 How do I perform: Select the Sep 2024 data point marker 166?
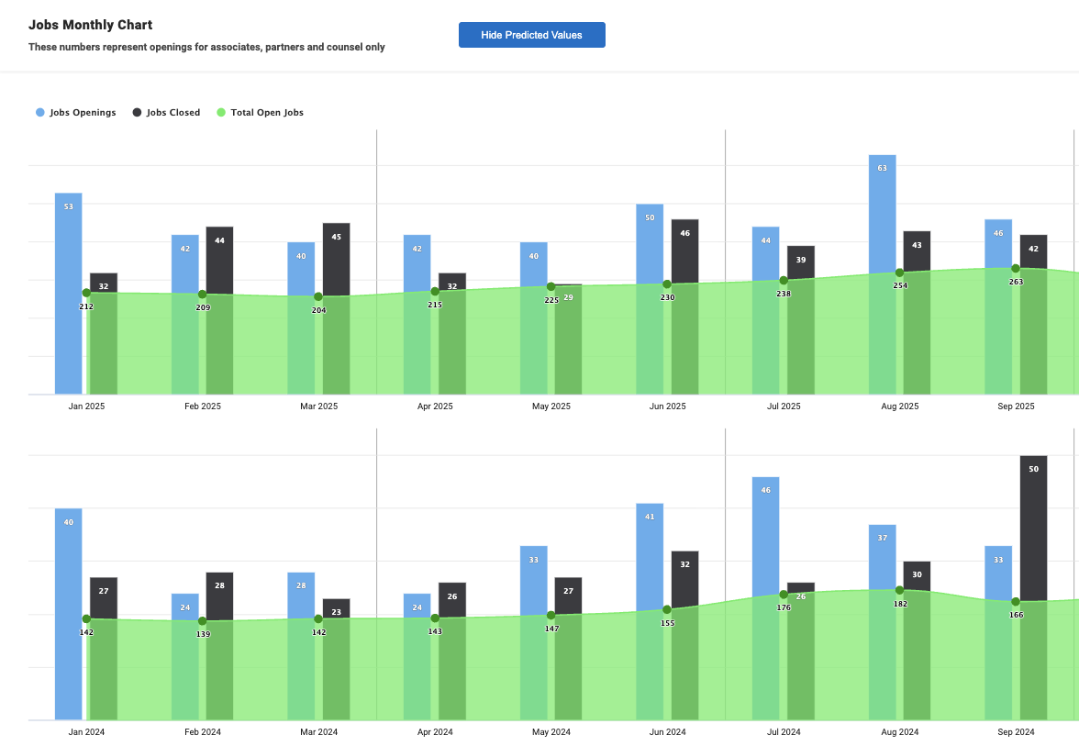click(x=1016, y=601)
